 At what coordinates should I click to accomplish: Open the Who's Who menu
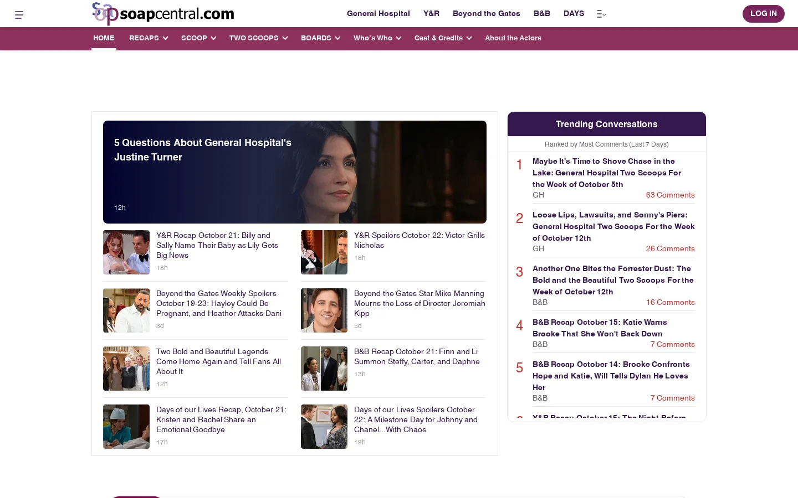coord(373,38)
